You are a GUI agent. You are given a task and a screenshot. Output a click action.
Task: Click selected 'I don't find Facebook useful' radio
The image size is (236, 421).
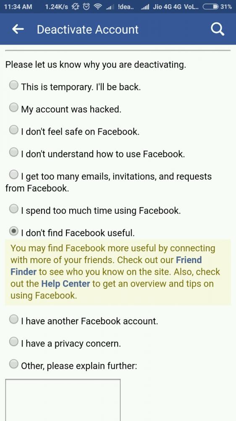click(x=14, y=231)
